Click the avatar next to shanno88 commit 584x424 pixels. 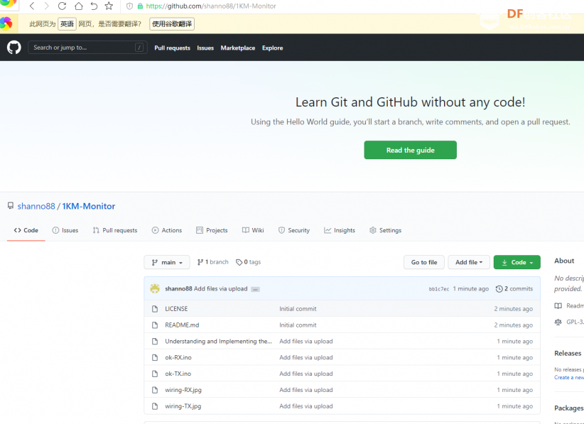coord(155,288)
